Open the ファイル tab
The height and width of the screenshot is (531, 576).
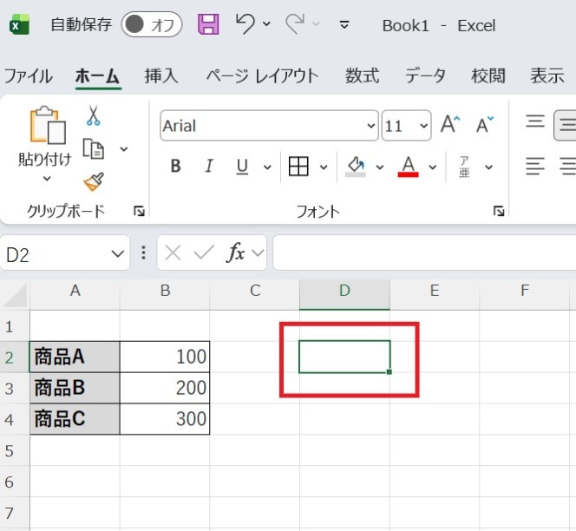(x=29, y=76)
